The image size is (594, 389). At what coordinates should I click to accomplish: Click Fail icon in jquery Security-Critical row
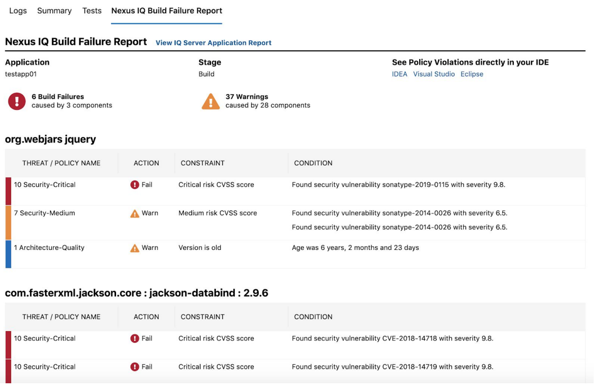135,185
